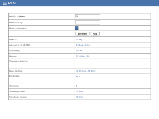Click the Gewicht in kg input field
The image size is (159, 119).
[87, 22]
